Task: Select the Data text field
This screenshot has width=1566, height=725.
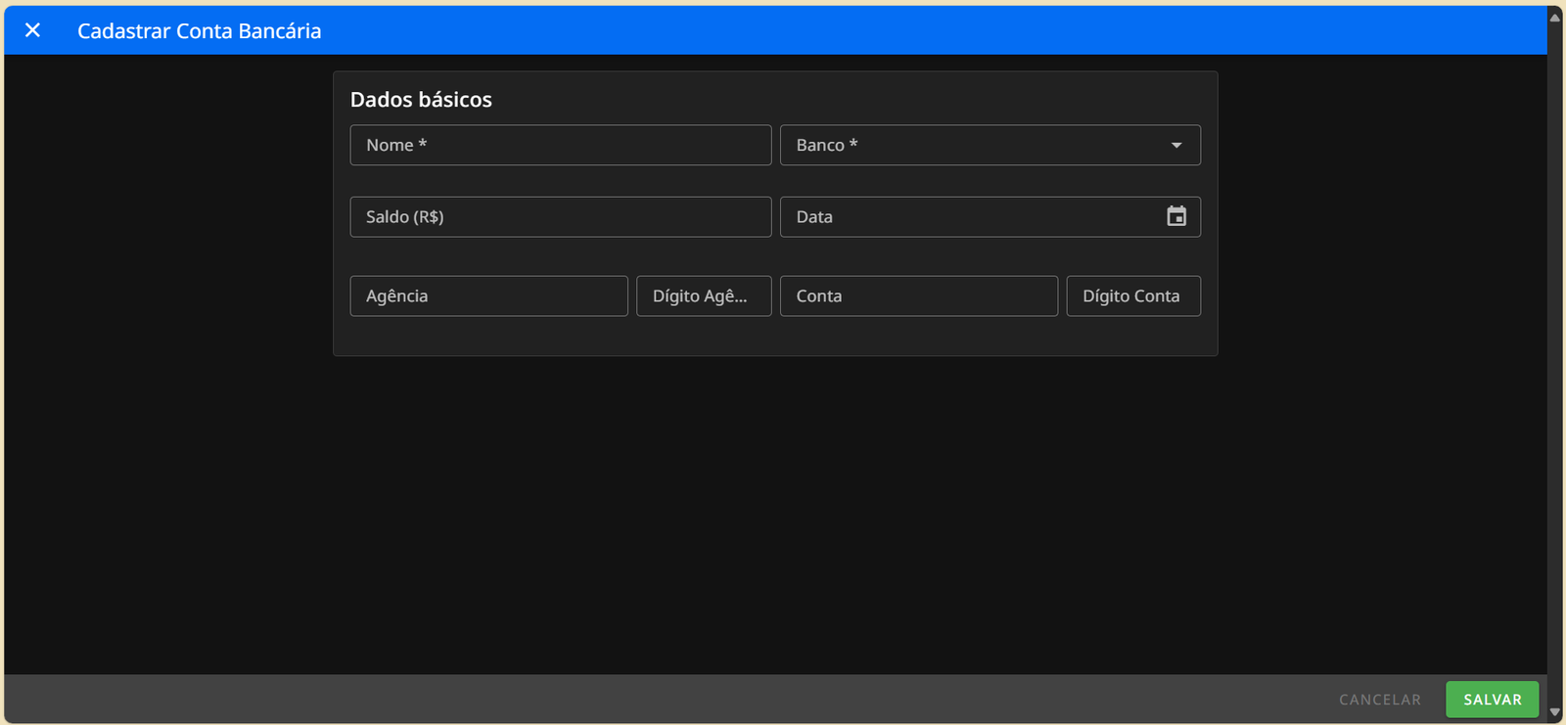Action: click(969, 217)
